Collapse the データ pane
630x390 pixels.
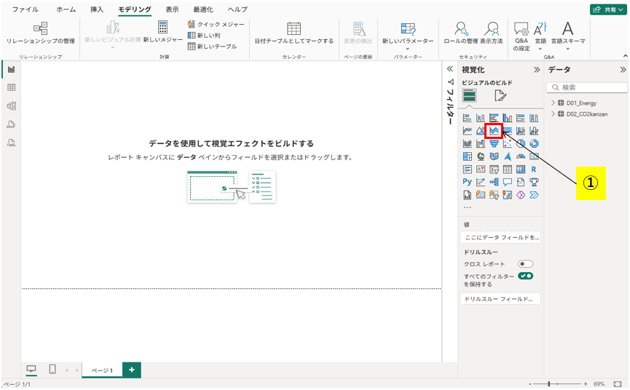623,70
